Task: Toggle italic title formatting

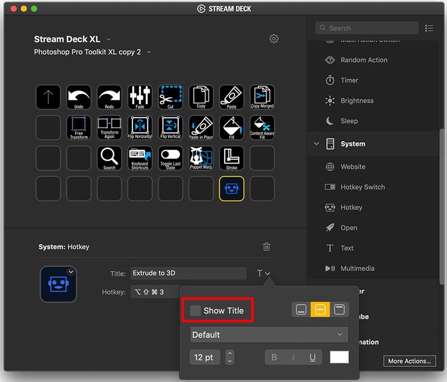Action: pyautogui.click(x=293, y=357)
